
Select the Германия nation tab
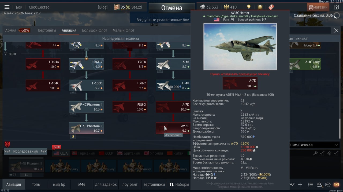pos(83,153)
